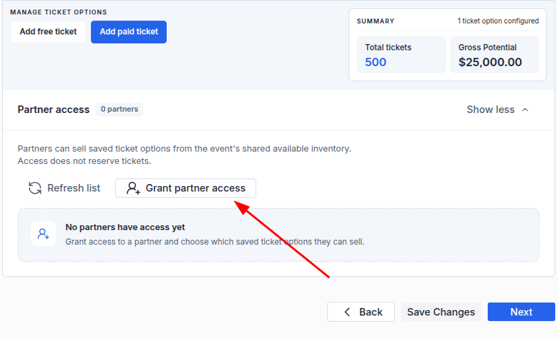The width and height of the screenshot is (558, 339).
Task: Go Back to the previous step
Action: tap(361, 312)
